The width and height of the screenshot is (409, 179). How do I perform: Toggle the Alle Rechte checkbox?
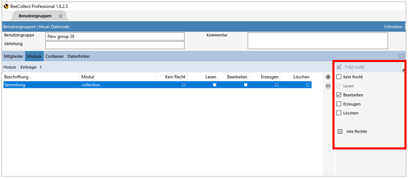point(340,132)
